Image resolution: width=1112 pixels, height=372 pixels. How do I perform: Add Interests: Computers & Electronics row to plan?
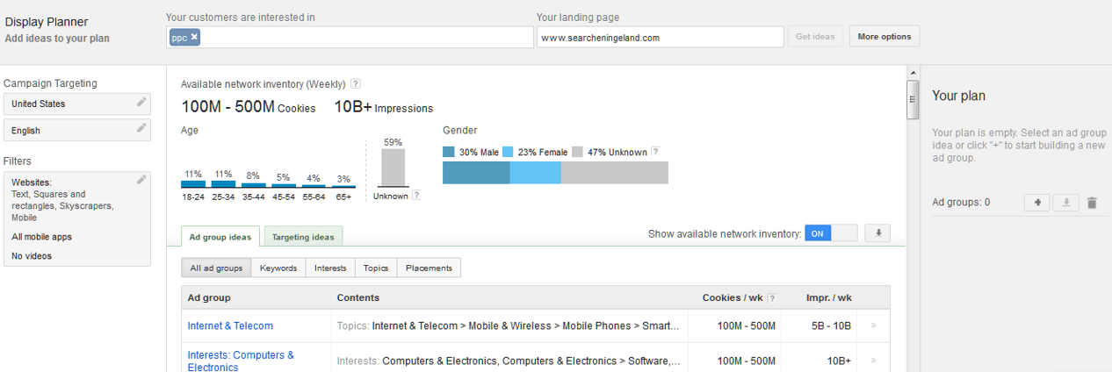pyautogui.click(x=873, y=361)
